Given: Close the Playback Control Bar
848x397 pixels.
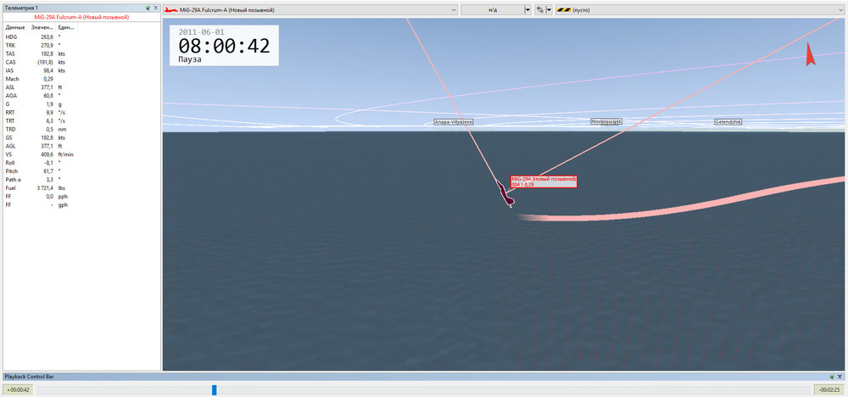Looking at the screenshot, I should click(840, 377).
